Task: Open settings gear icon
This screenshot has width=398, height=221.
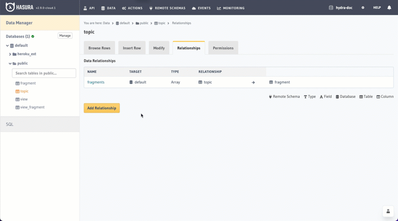Action: [363, 8]
